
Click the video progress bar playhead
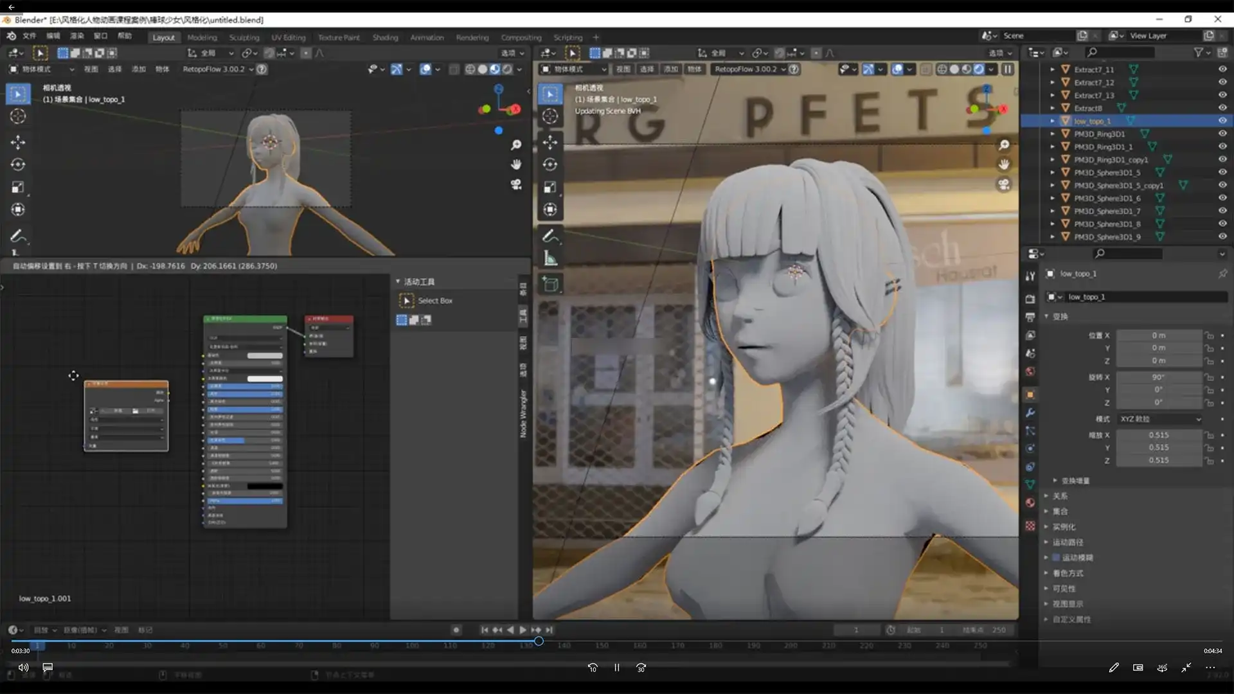tap(539, 641)
